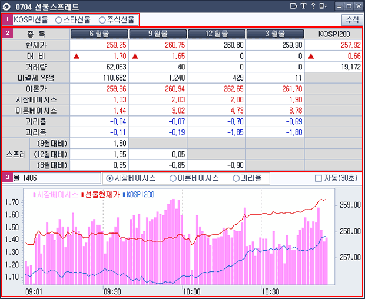This screenshot has width=365, height=299.
Task: Click the blue KOSPI200 legend marker
Action: (124, 194)
